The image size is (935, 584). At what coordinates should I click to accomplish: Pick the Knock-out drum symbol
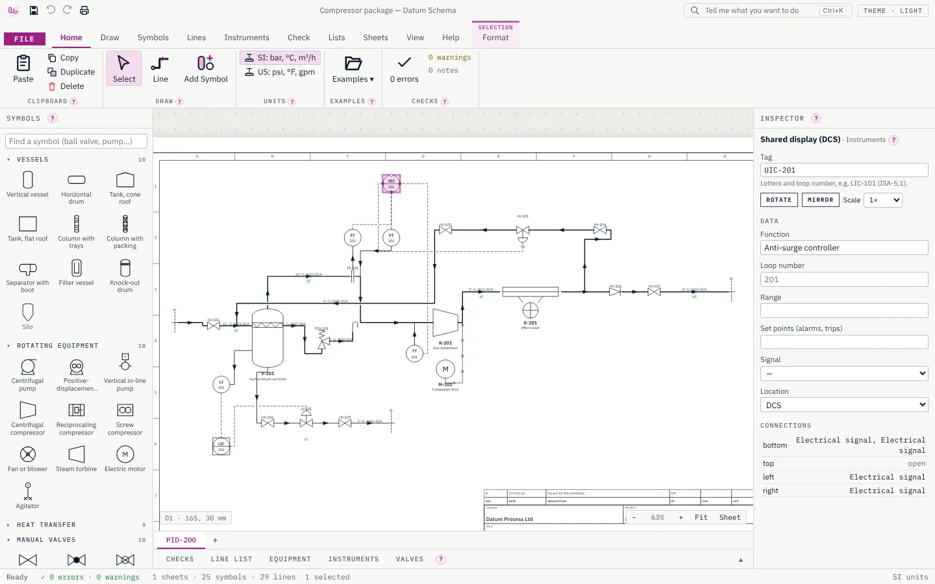125,276
